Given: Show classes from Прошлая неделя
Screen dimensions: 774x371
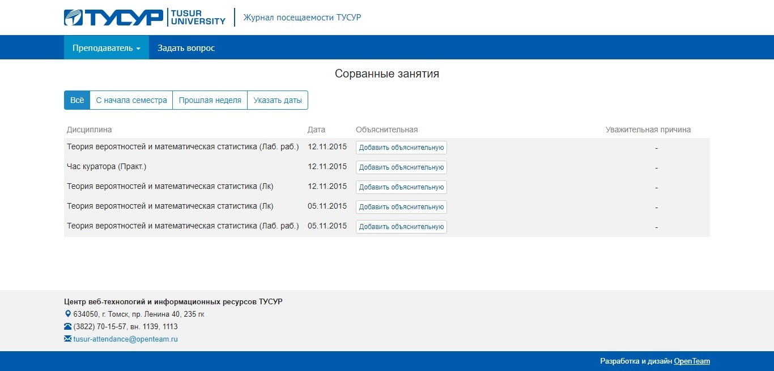Looking at the screenshot, I should [210, 100].
